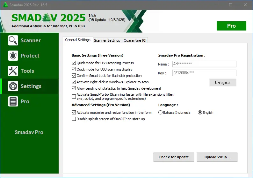Open the Pro list icon
The height and width of the screenshot is (178, 253).
(13, 101)
